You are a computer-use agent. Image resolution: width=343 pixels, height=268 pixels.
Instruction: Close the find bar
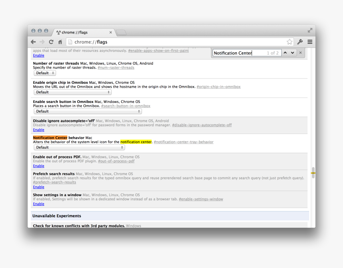[x=301, y=53]
